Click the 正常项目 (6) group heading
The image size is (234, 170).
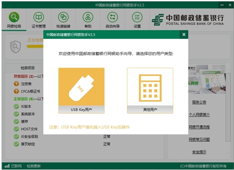coord(24,99)
